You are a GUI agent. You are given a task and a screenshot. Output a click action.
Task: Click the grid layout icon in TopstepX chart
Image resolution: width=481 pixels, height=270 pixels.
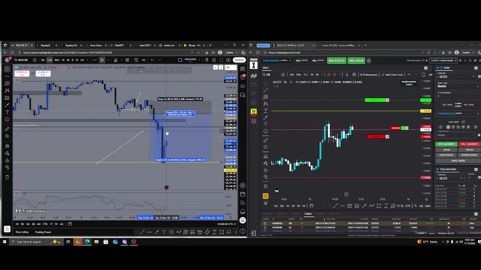354,75
